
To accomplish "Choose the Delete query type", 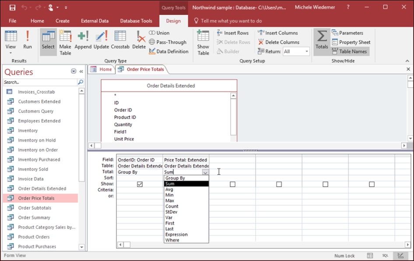I will click(139, 40).
